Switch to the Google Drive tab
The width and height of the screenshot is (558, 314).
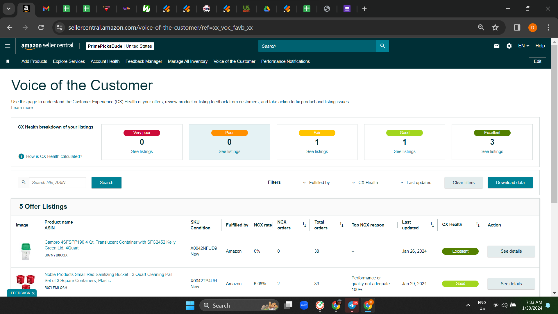pyautogui.click(x=267, y=9)
